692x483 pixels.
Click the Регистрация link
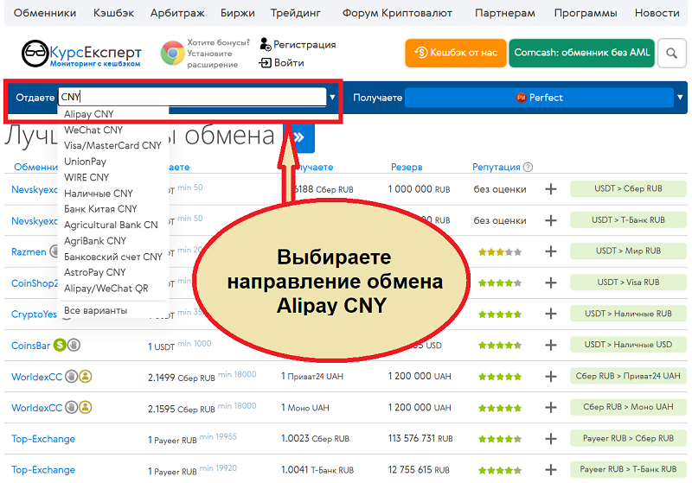point(304,45)
